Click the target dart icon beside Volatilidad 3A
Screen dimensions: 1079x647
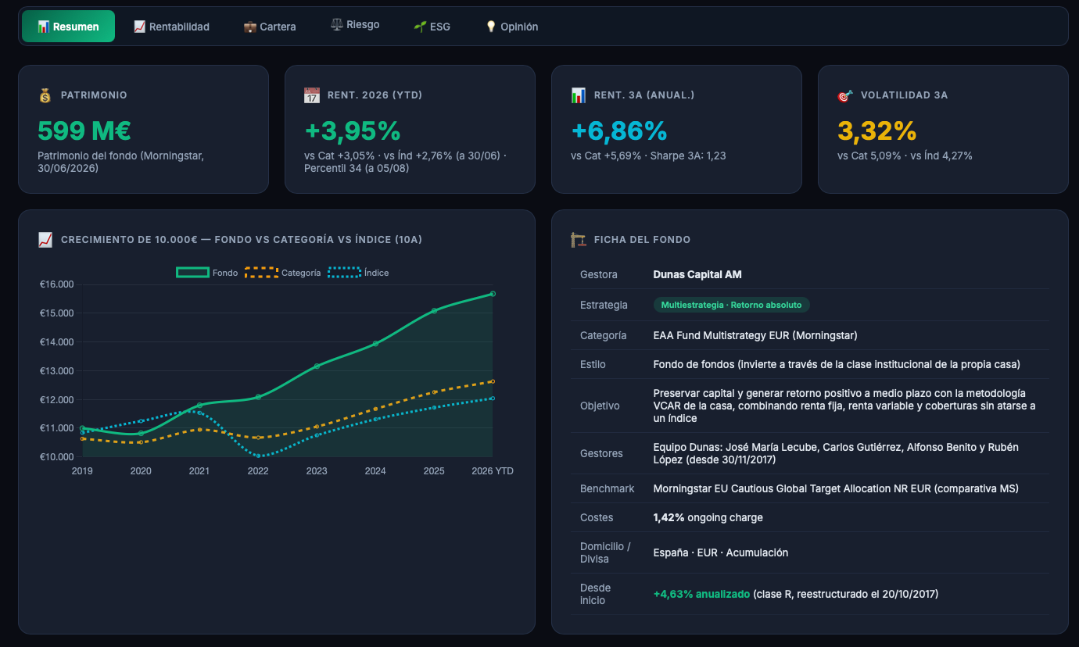(844, 95)
